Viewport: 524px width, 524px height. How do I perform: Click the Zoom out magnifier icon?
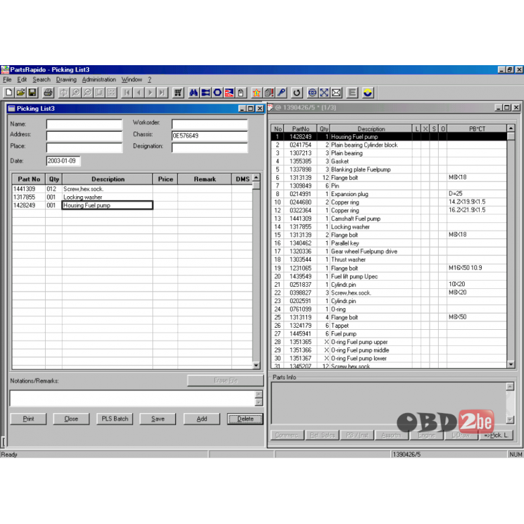87,93
